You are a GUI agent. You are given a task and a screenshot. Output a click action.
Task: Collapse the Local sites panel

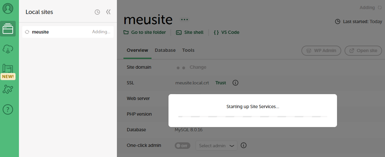[108, 12]
